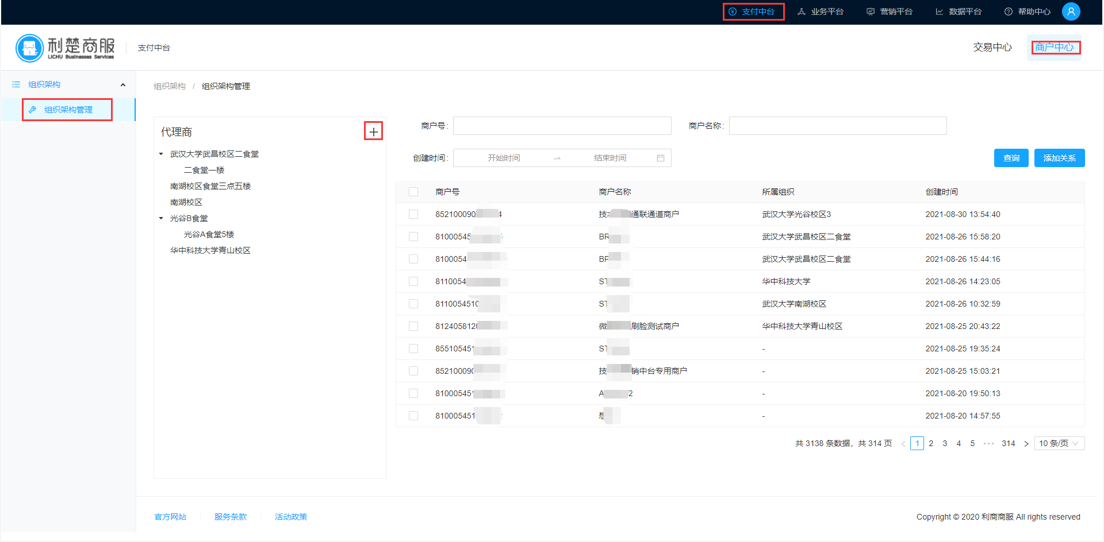The image size is (1104, 542).
Task: Check the row dated 2021-08-20 14:57:55
Action: click(x=413, y=416)
